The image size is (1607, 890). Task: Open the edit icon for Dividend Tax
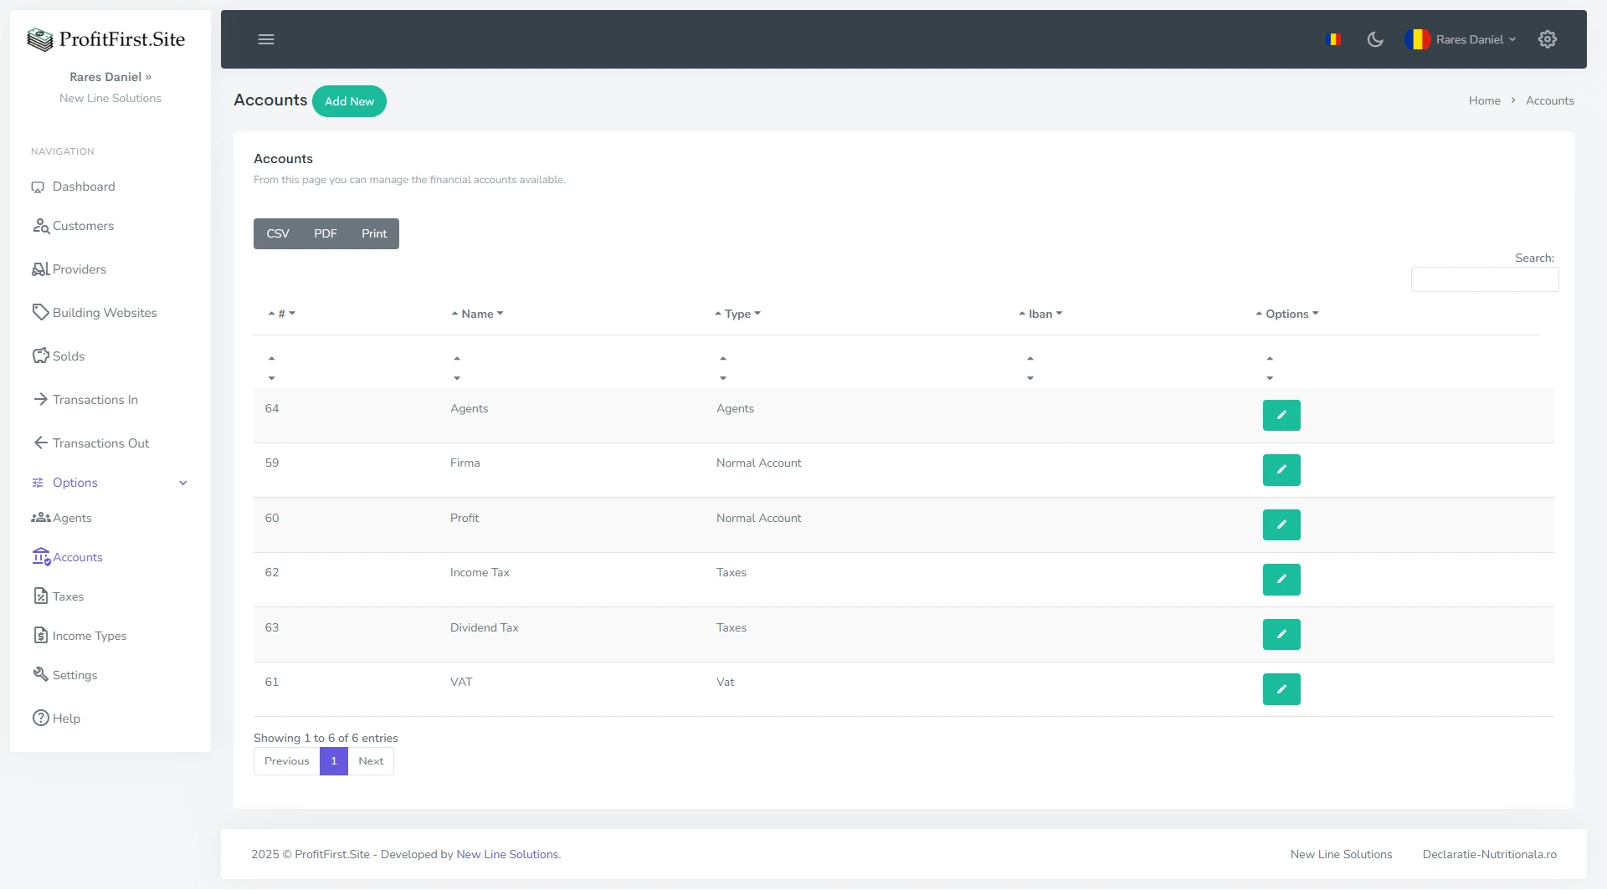(x=1281, y=635)
